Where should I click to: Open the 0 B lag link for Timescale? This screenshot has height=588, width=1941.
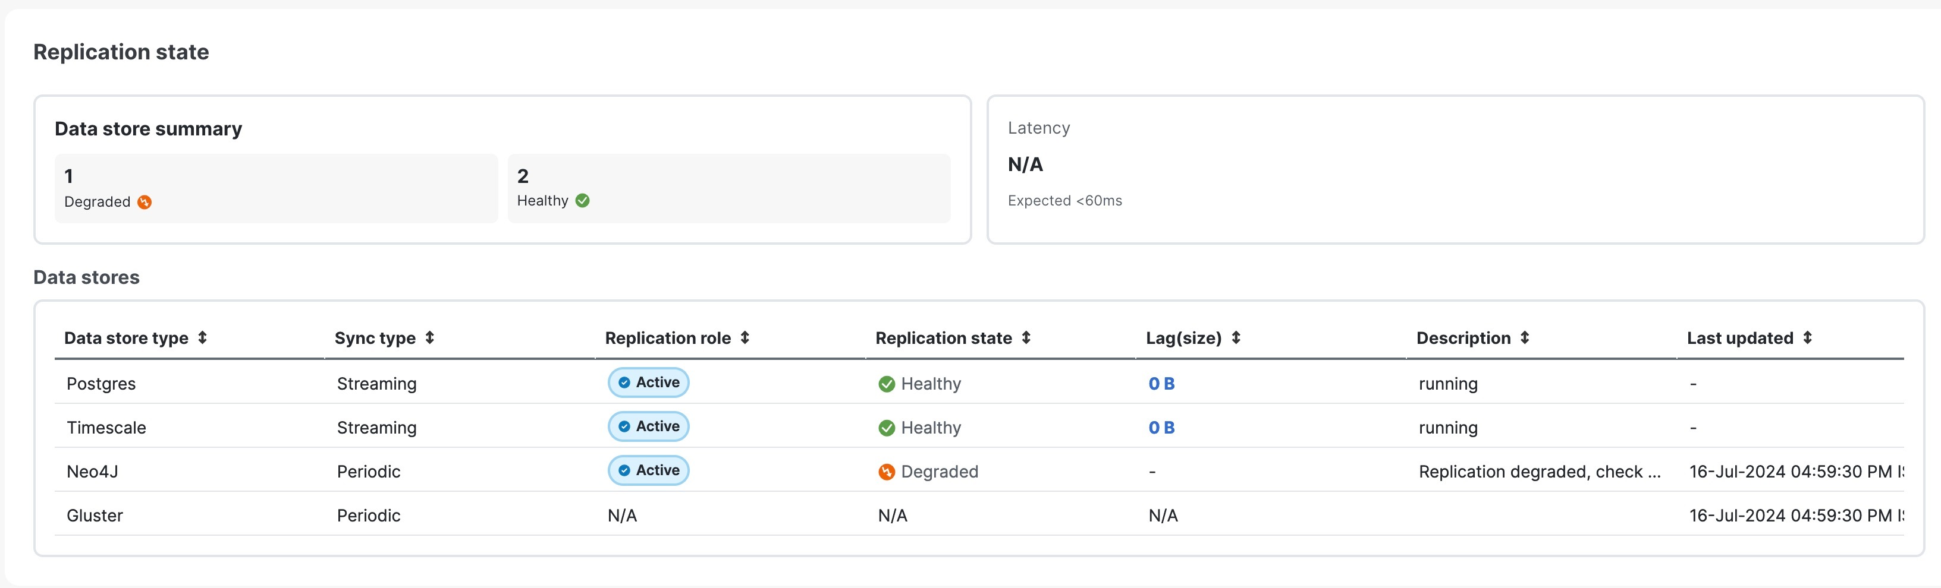pos(1161,427)
